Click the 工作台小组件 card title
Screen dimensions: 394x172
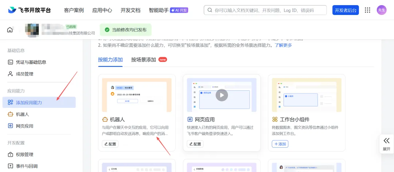click(294, 120)
